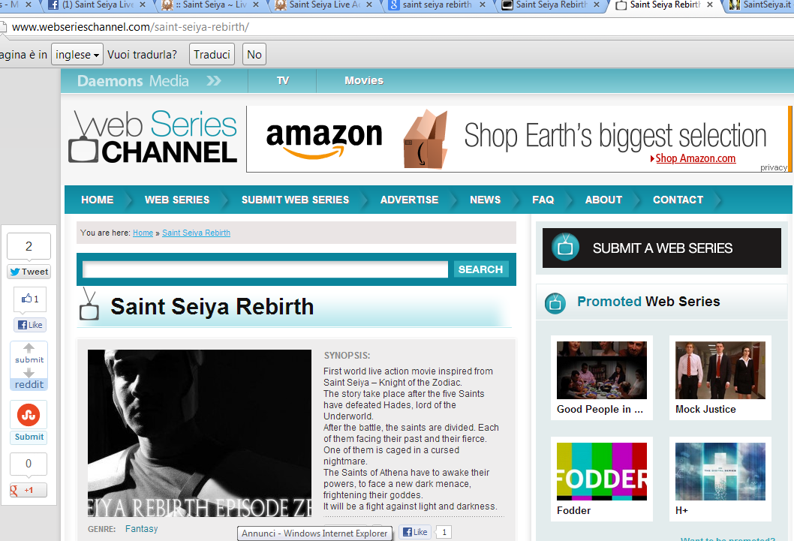794x541 pixels.
Task: Click the TV icon beside Promoted Web Series
Action: tap(555, 303)
